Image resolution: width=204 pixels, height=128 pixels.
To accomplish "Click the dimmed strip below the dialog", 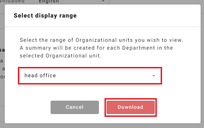I will point(102,126).
